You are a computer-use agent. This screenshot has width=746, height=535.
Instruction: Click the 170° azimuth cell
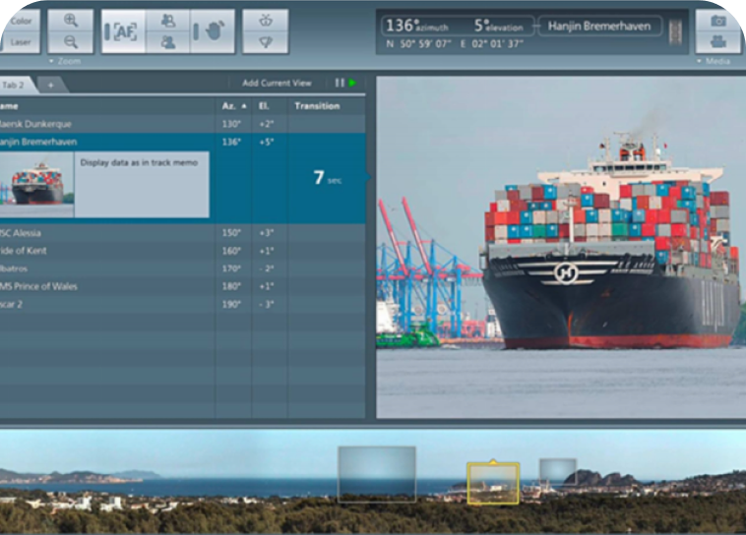point(231,268)
